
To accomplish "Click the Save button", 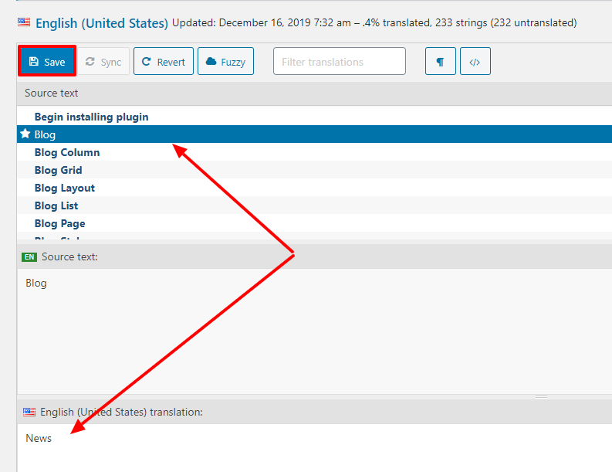I will (x=46, y=62).
